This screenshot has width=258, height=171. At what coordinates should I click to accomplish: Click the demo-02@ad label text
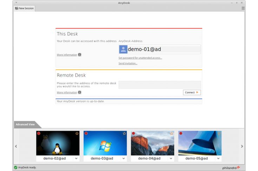coord(54,158)
